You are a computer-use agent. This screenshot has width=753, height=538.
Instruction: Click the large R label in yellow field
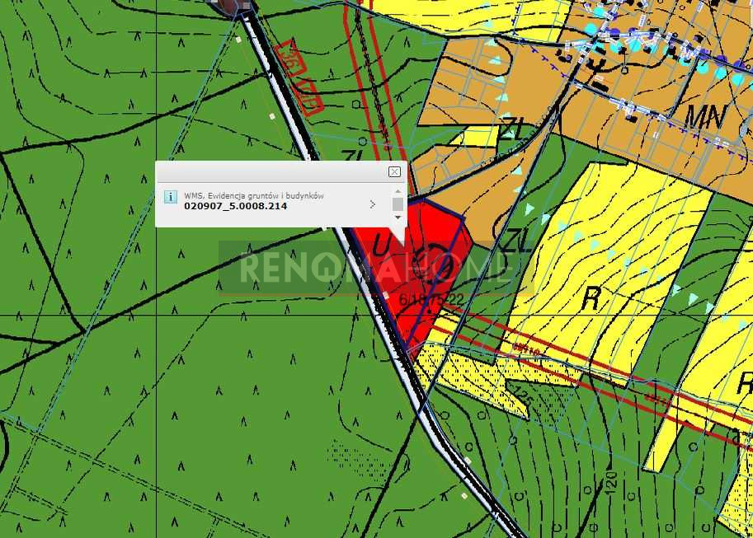click(x=590, y=298)
